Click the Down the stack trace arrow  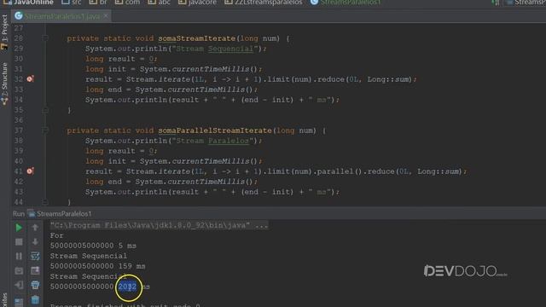[x=35, y=242]
